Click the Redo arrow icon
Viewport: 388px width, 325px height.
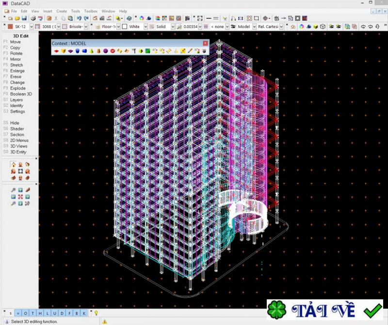[86, 18]
